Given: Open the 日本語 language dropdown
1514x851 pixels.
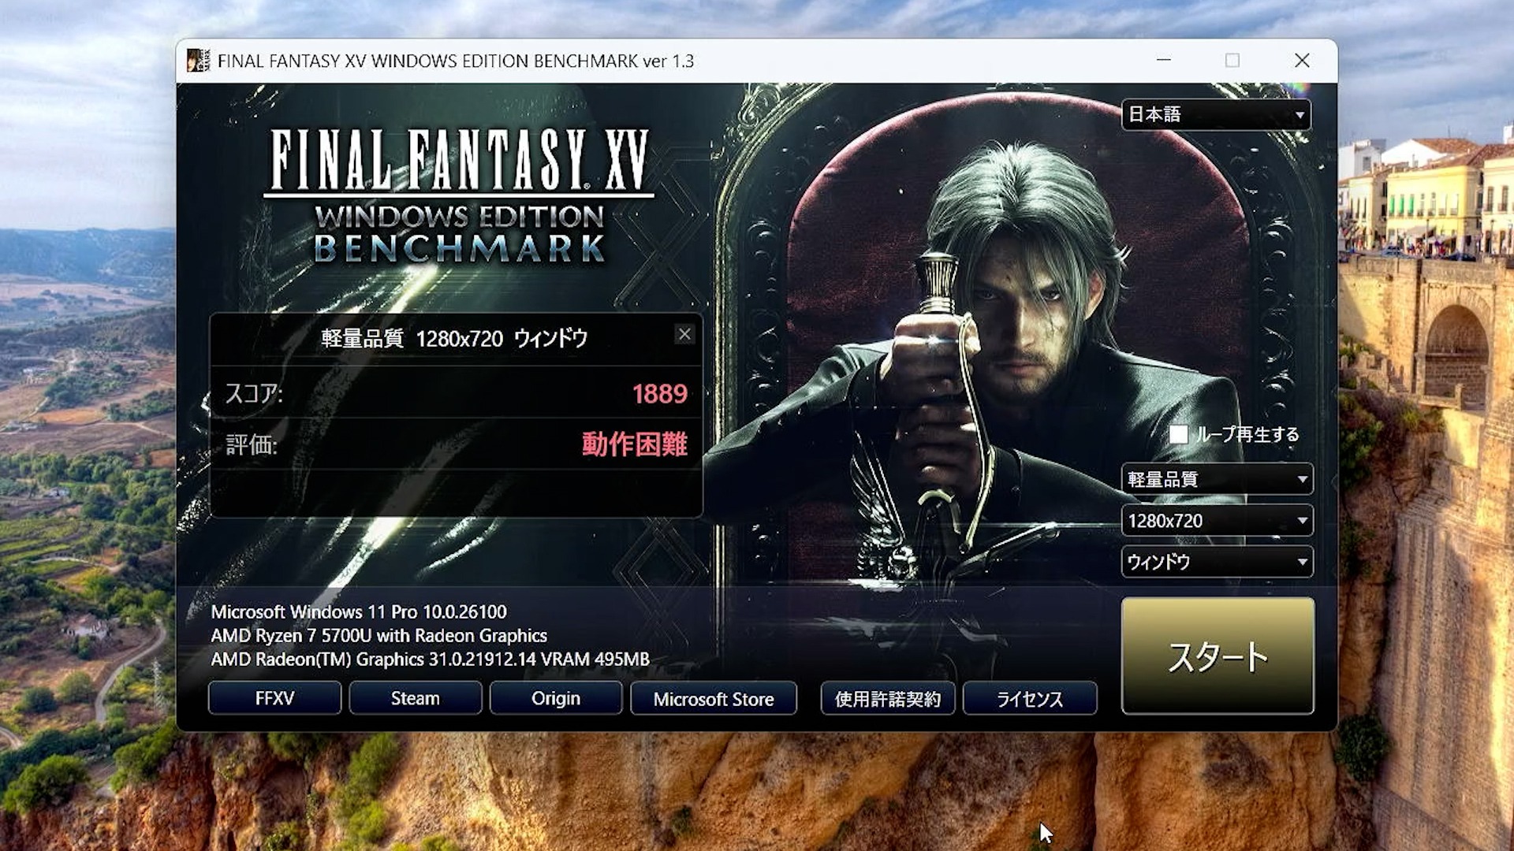Looking at the screenshot, I should coord(1216,115).
